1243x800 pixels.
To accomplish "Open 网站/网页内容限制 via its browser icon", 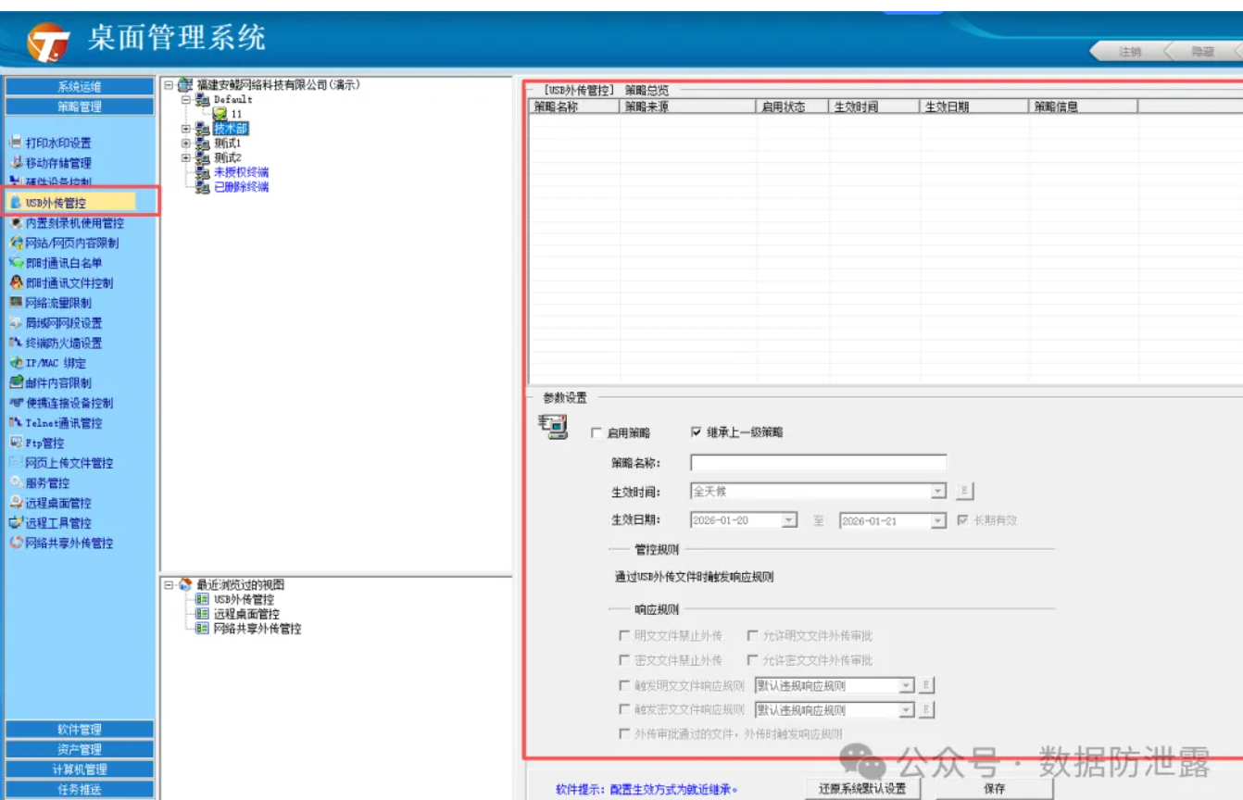I will click(15, 243).
